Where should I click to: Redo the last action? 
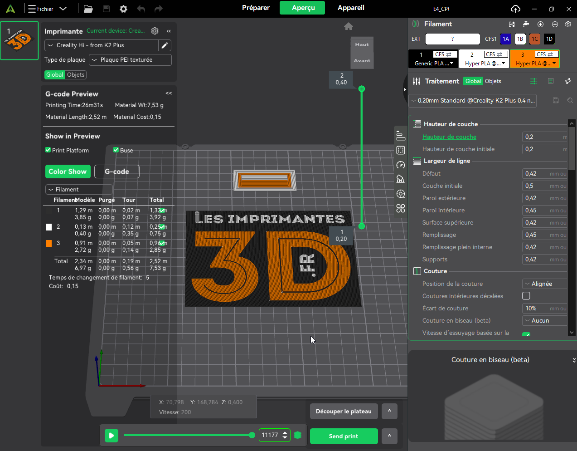[158, 9]
